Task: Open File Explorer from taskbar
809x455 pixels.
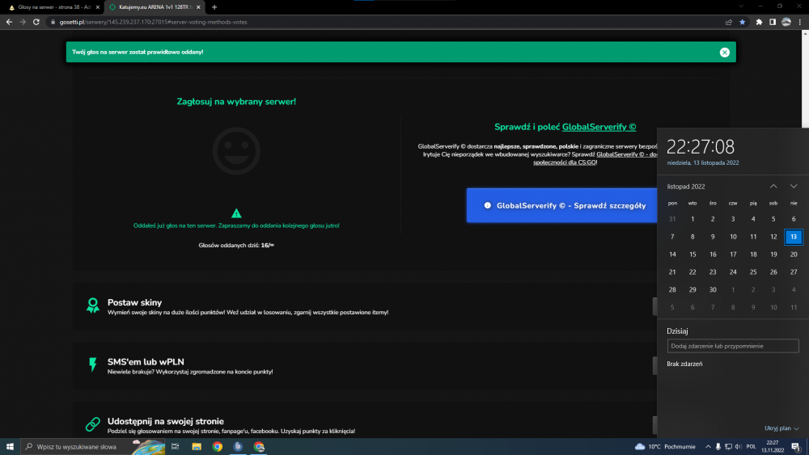Action: pyautogui.click(x=197, y=446)
